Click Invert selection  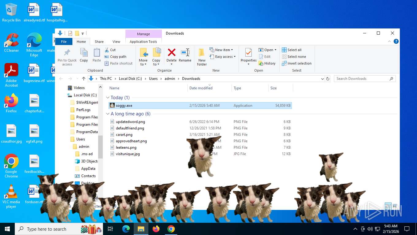[x=296, y=63]
